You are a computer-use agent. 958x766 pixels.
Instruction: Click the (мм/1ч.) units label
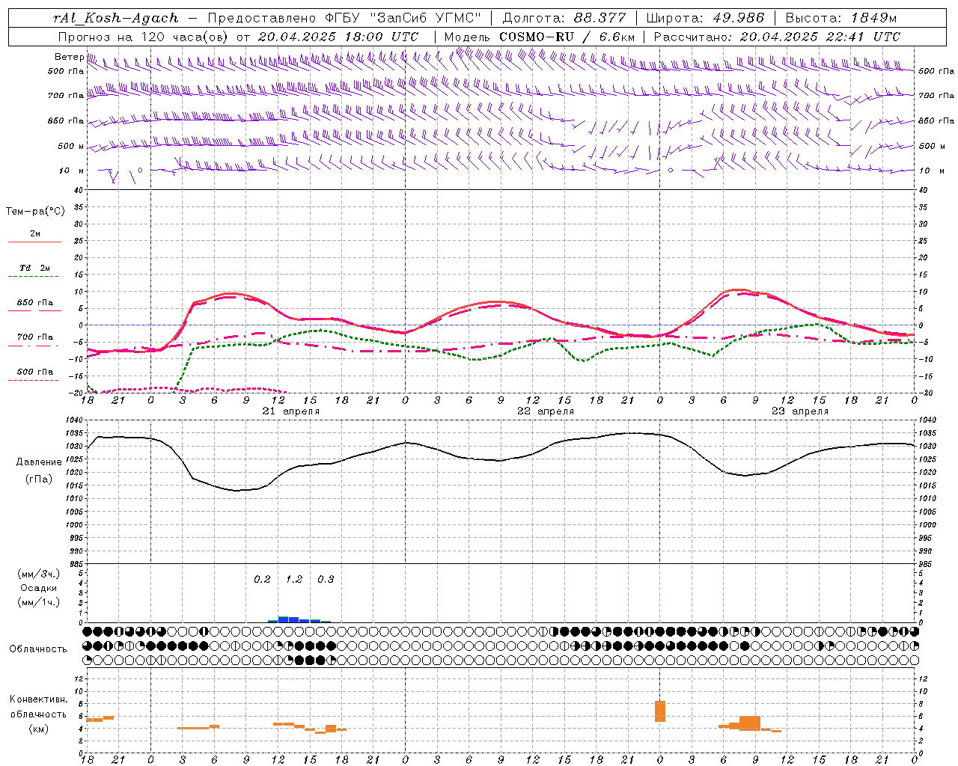pos(38,601)
